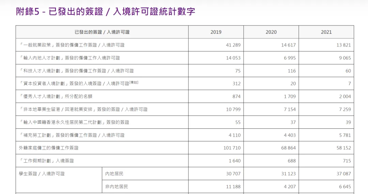Click the value 7 154

click(x=290, y=109)
